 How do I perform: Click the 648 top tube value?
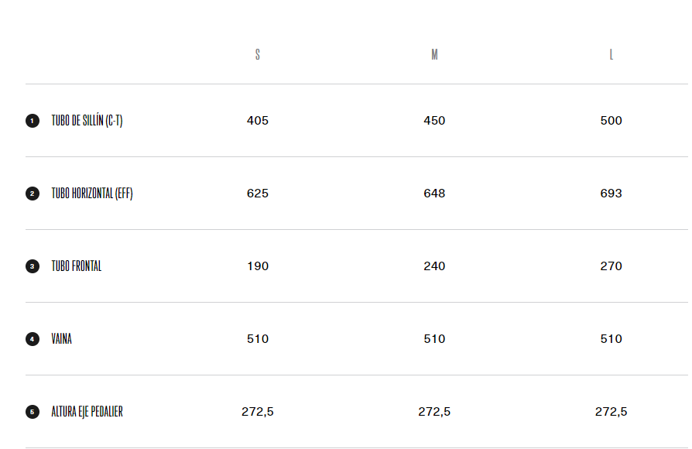pyautogui.click(x=434, y=194)
